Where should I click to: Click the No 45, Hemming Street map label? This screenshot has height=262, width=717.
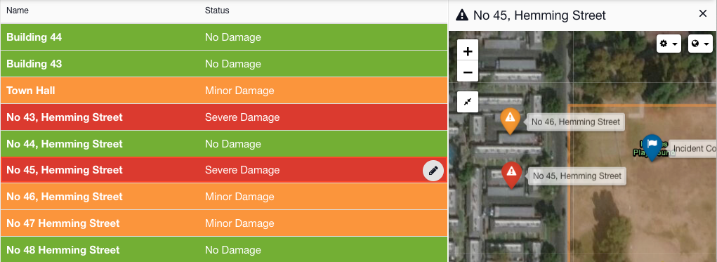pyautogui.click(x=577, y=176)
